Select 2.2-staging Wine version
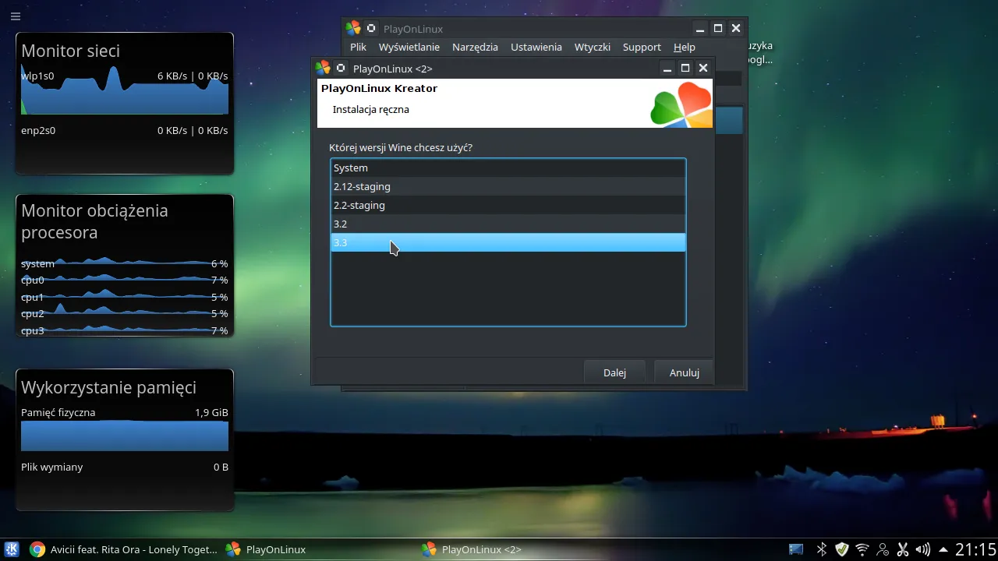Viewport: 998px width, 561px height. [x=508, y=205]
